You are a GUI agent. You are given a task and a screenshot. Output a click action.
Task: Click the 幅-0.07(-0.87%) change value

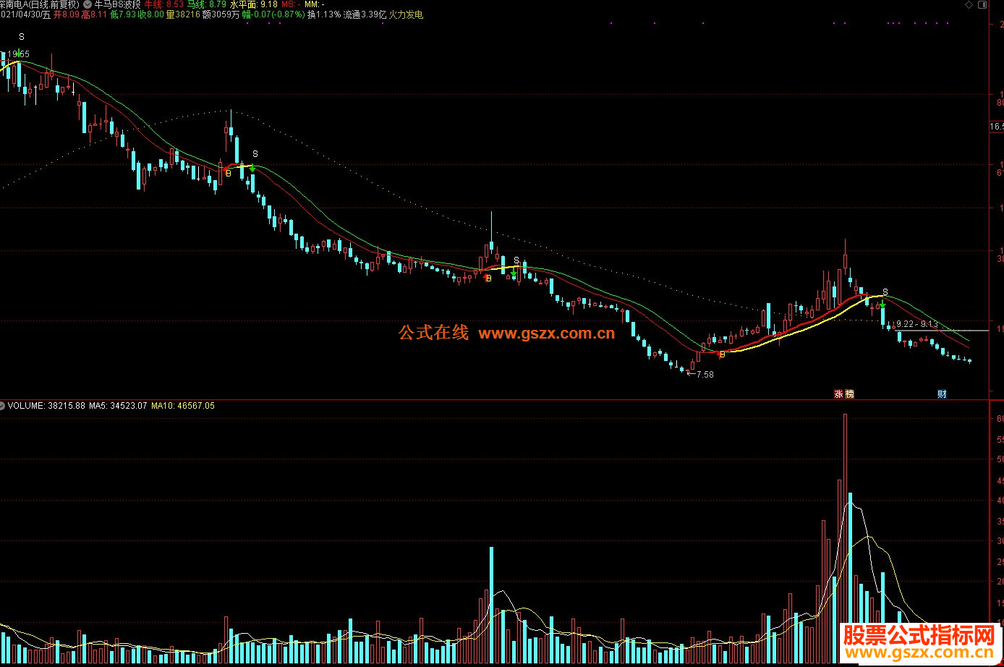click(273, 14)
